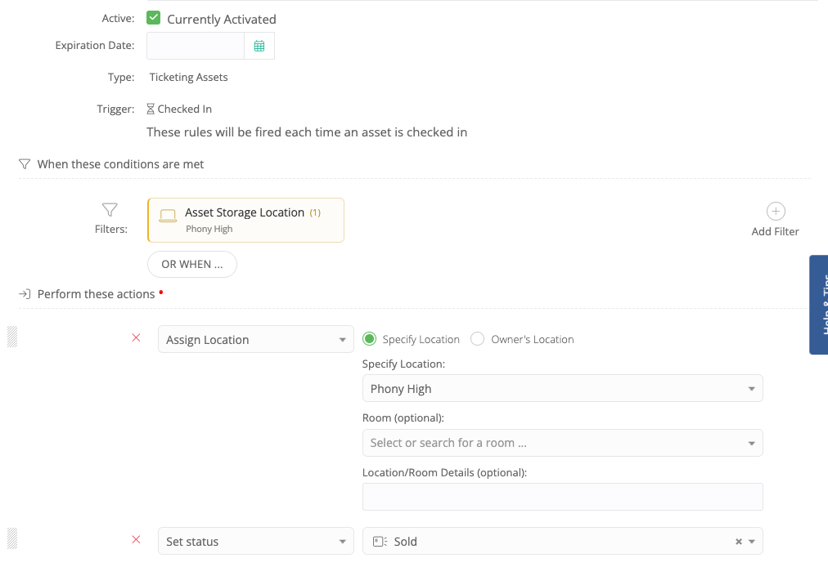Image resolution: width=828 pixels, height=567 pixels.
Task: Expand the Sold status dropdown arrow
Action: click(751, 542)
